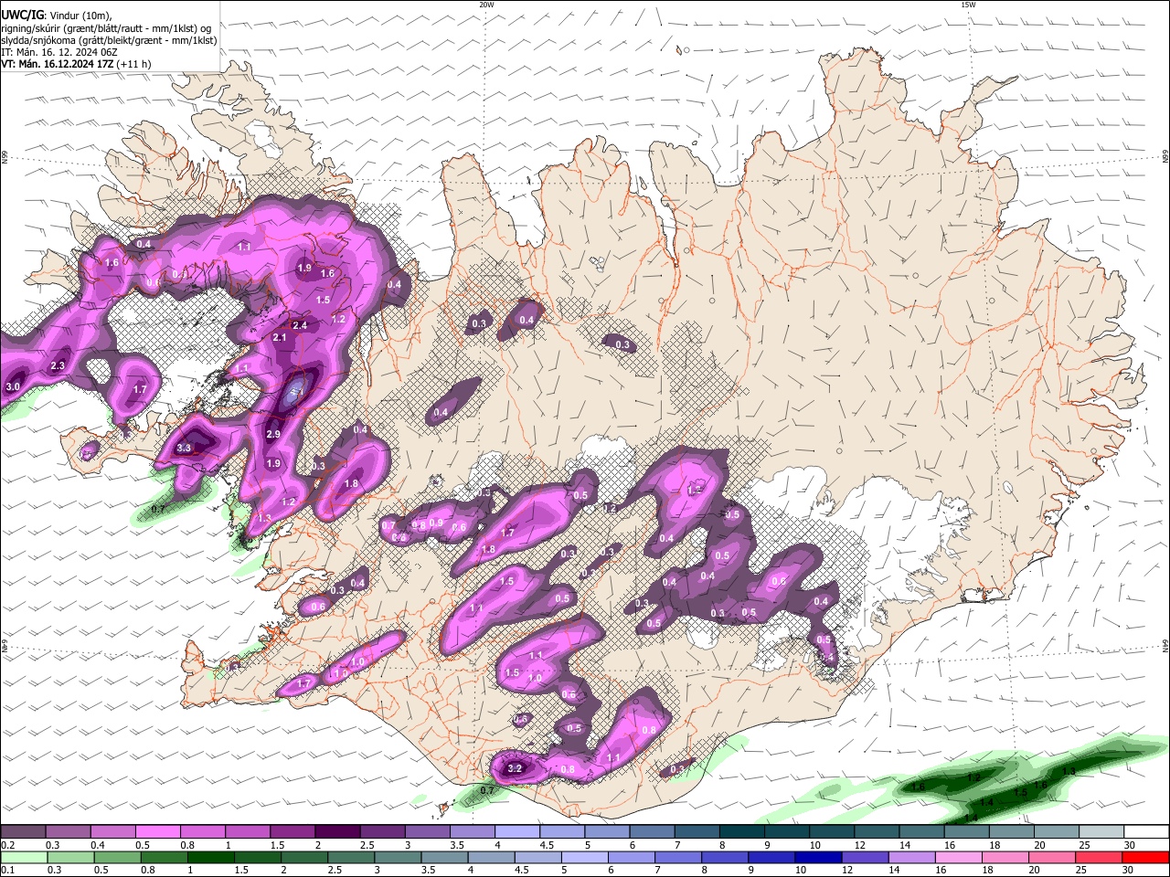Click the white upper swatch labeled 30

click(x=1145, y=832)
